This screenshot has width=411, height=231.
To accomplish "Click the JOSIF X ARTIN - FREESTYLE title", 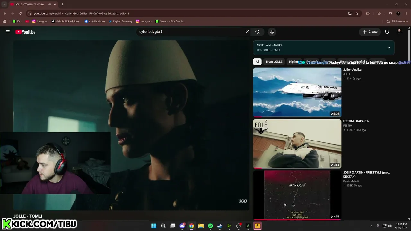I will 366,175.
